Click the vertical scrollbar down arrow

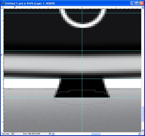(143, 131)
